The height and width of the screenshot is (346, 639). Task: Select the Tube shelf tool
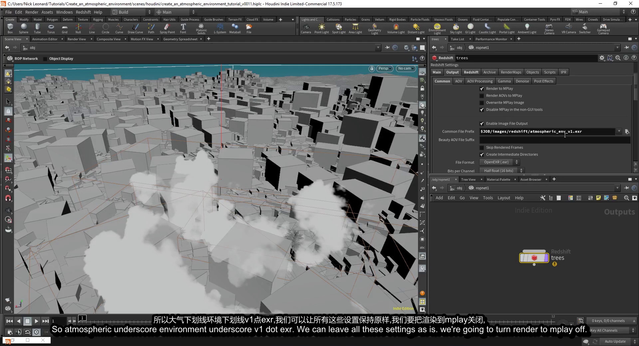pos(37,29)
